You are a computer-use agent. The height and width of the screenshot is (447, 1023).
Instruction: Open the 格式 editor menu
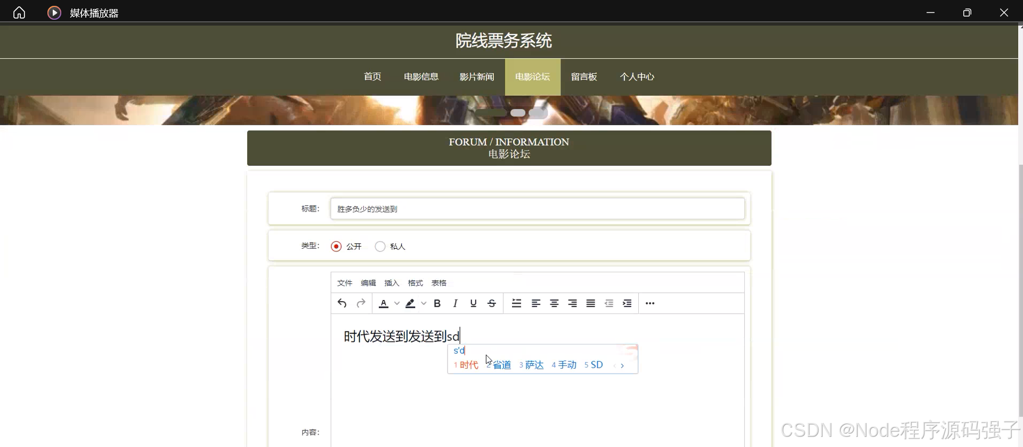415,283
